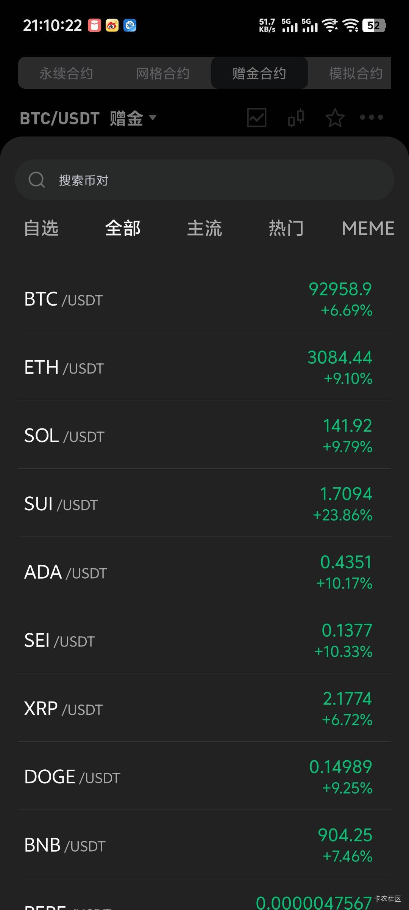Tap the candlestick chart icon
Screen dimensions: 409x910
pos(296,118)
